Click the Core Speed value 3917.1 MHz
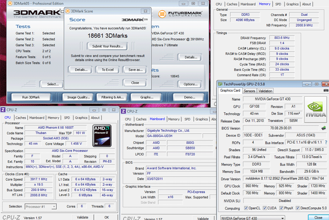The image size is (329, 220). point(38,179)
